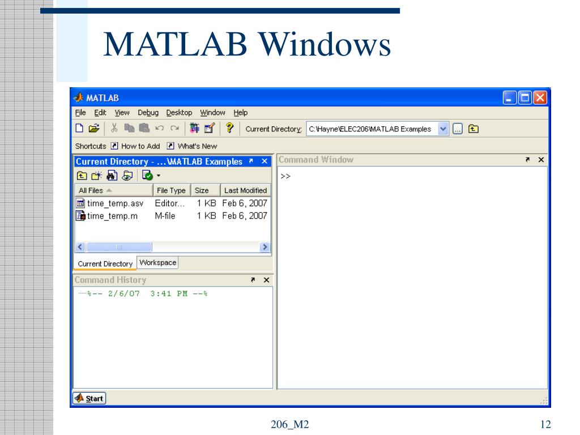Screen dimensions: 580x435
Task: Open the View menu
Action: pyautogui.click(x=122, y=113)
